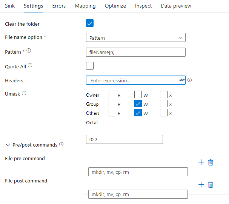Click the add icon for File pre command
The image size is (229, 204).
[x=201, y=162]
